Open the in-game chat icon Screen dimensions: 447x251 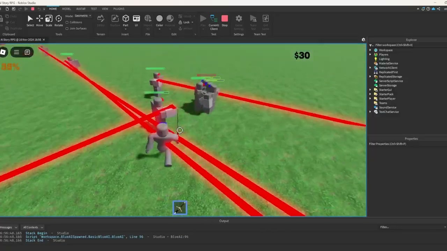click(x=27, y=52)
